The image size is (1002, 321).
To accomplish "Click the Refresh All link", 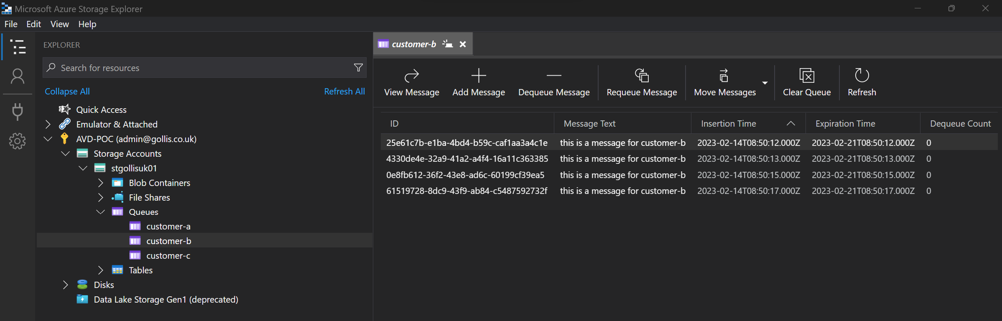I will 344,92.
